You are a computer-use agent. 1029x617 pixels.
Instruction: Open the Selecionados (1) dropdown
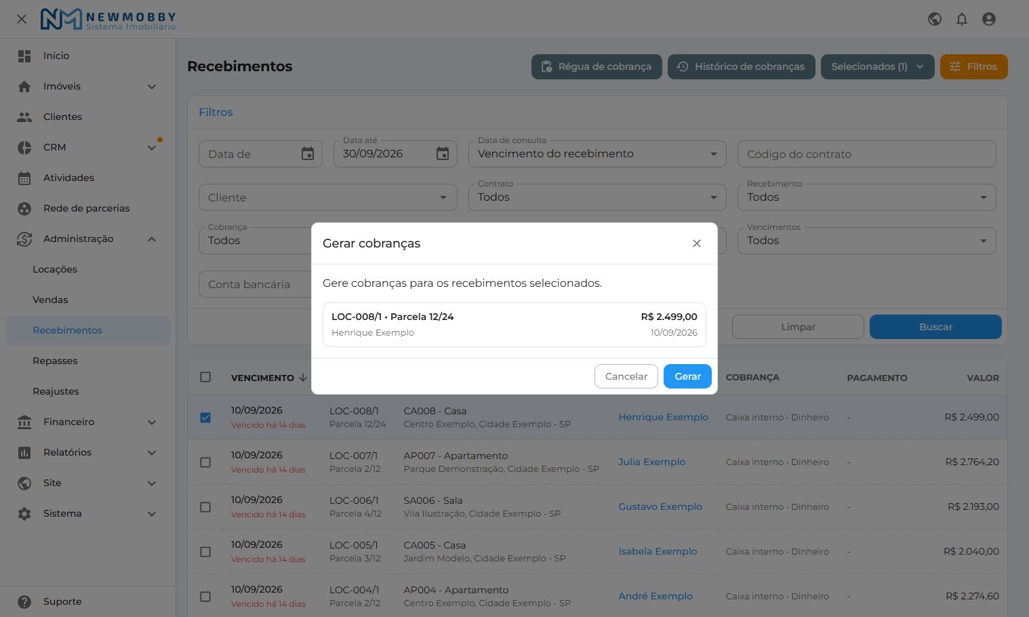click(x=878, y=66)
